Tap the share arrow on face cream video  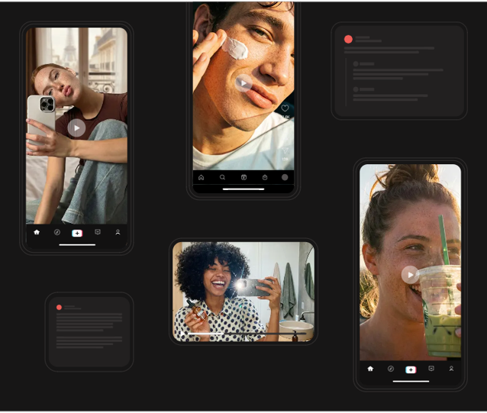point(285,151)
